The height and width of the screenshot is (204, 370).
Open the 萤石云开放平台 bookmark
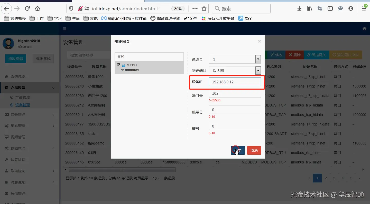pos(218,18)
